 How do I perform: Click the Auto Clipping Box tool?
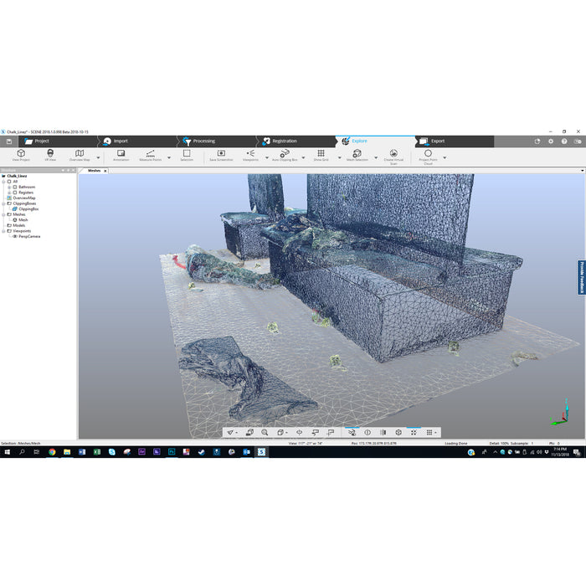(x=285, y=155)
